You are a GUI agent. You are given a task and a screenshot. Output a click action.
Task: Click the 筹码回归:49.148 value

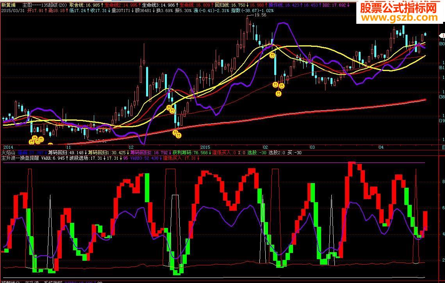point(66,153)
